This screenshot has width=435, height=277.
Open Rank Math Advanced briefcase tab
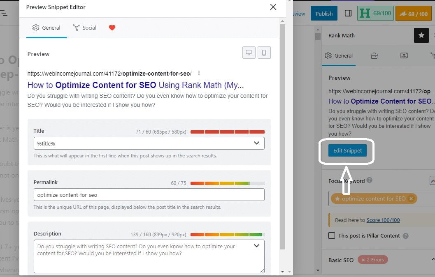374,55
